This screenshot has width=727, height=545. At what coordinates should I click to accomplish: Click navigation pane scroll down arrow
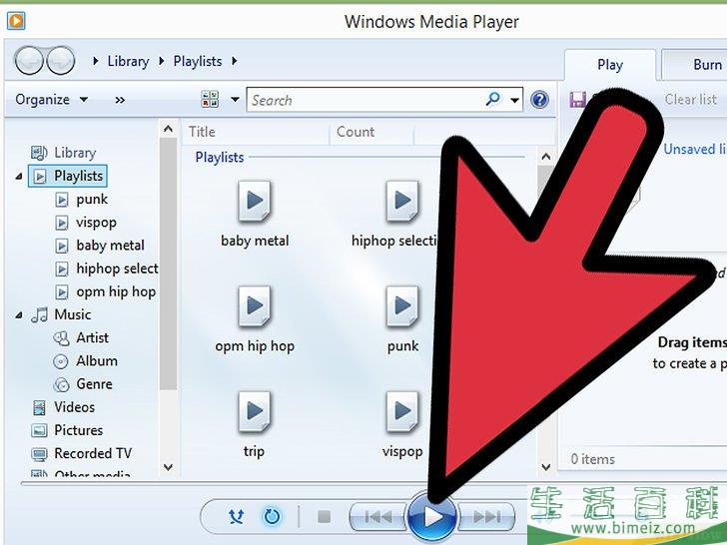pos(169,467)
